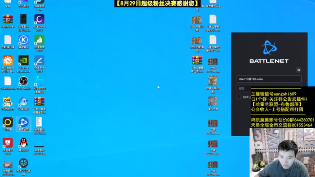The image size is (315, 177).
Task: Select the blue K music player shortcut
Action: (x=24, y=42)
